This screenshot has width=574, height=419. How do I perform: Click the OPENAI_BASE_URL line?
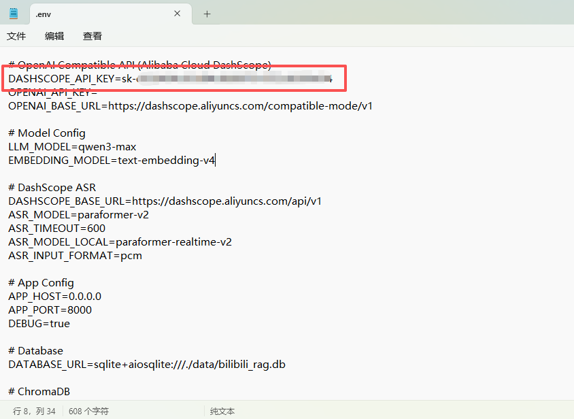190,106
